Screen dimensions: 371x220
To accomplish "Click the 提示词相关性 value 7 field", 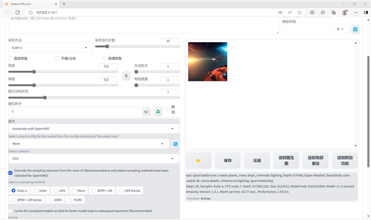I will click(170, 92).
